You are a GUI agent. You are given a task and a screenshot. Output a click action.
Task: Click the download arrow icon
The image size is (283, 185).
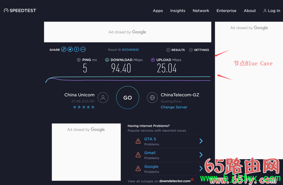click(x=107, y=60)
